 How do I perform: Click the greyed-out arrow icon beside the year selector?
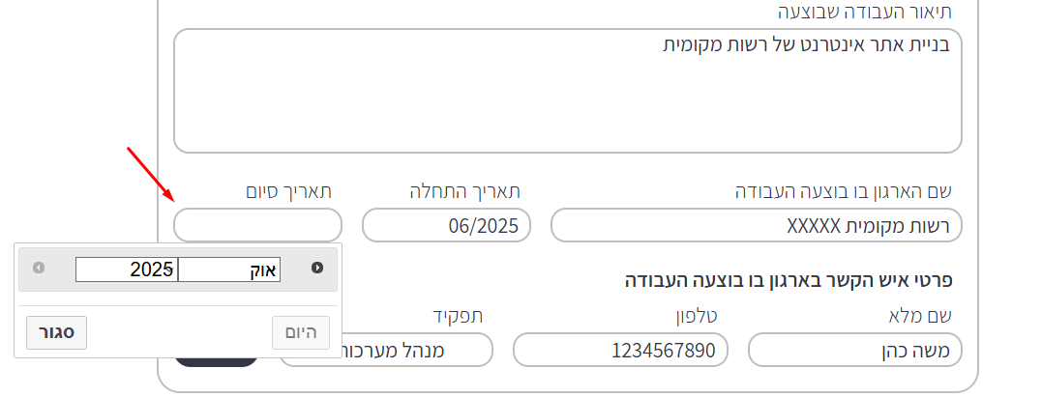[39, 268]
